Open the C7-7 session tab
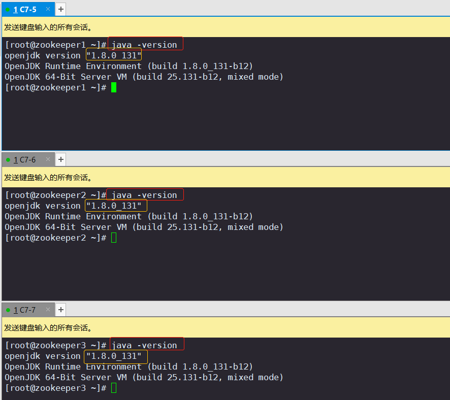Viewport: 450px width, 400px height. pyautogui.click(x=28, y=310)
